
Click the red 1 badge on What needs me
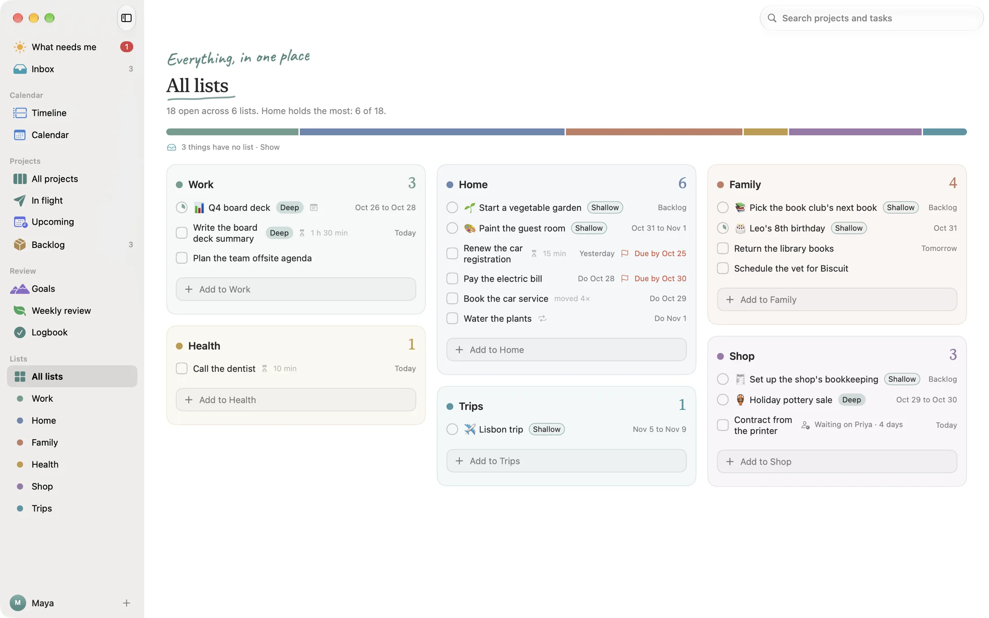coord(126,47)
